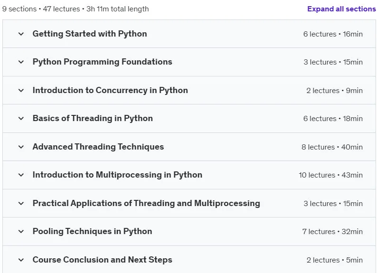Screen dimensions: 377x273
Task: Click the 6 lectures • 16min label
Action: click(x=333, y=34)
